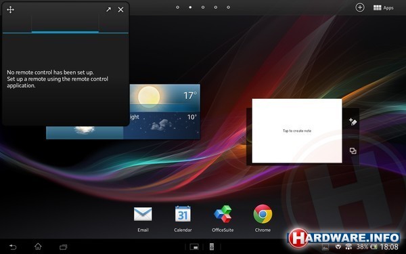Open recent apps button
Viewport: 406px width, 254px height.
click(63, 247)
